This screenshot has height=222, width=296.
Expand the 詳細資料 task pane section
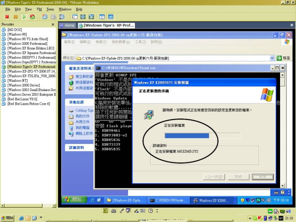point(79,148)
